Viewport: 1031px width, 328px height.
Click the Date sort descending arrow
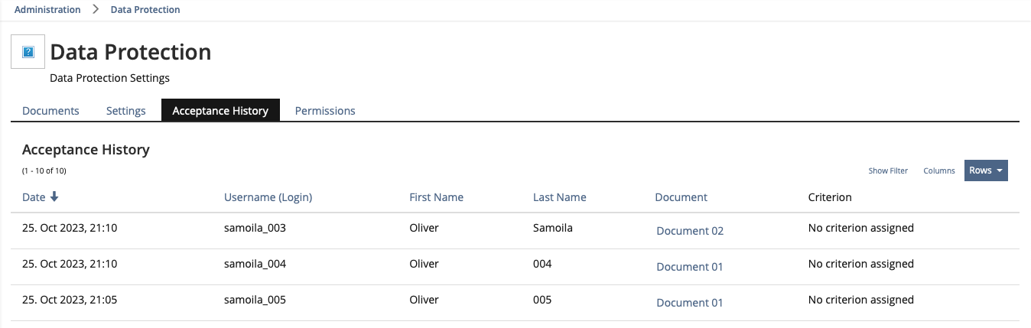(x=54, y=197)
